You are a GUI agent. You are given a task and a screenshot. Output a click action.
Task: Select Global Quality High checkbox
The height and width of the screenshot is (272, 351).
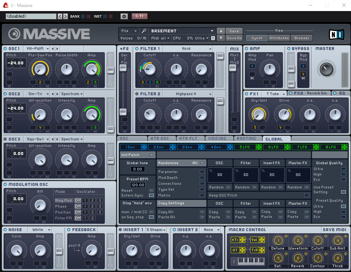[x=343, y=174]
